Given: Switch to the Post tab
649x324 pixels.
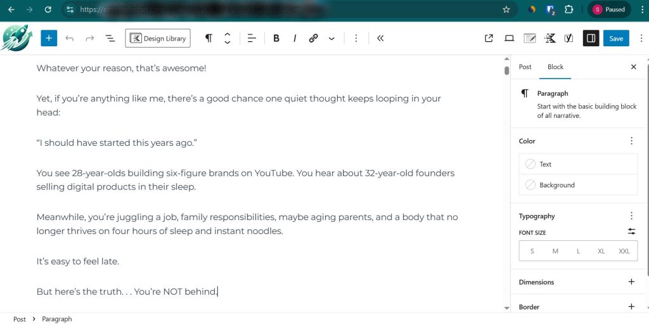Looking at the screenshot, I should [x=525, y=67].
